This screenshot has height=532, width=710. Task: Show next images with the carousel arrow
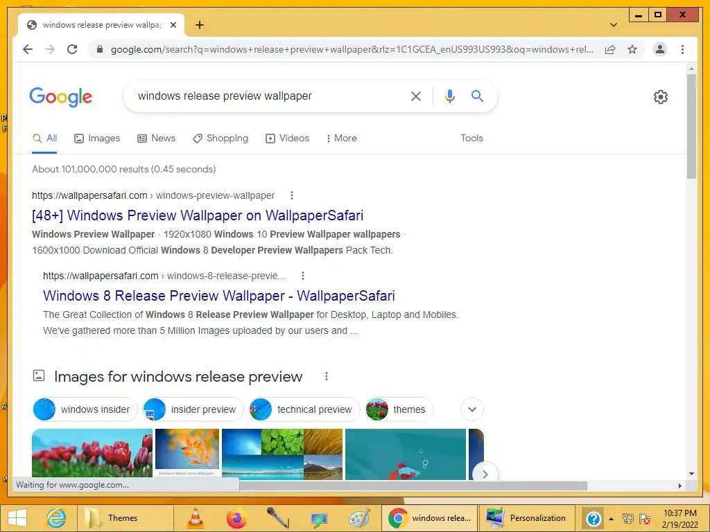[485, 474]
